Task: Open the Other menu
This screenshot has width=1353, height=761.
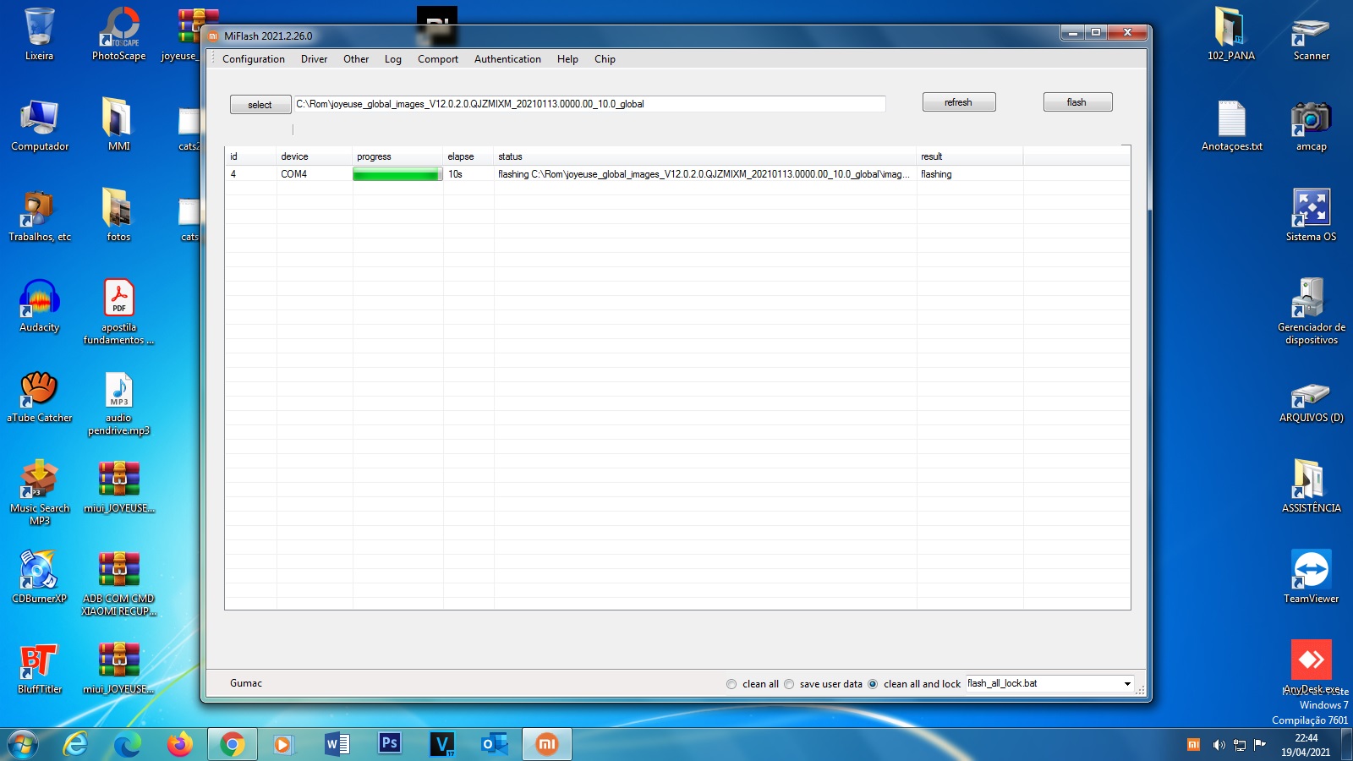Action: coord(356,59)
